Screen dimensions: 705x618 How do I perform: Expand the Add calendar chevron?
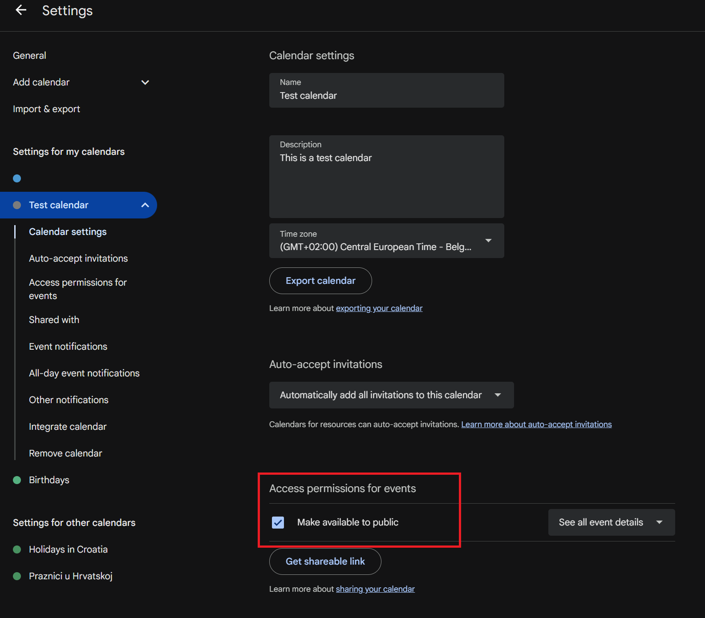point(145,82)
